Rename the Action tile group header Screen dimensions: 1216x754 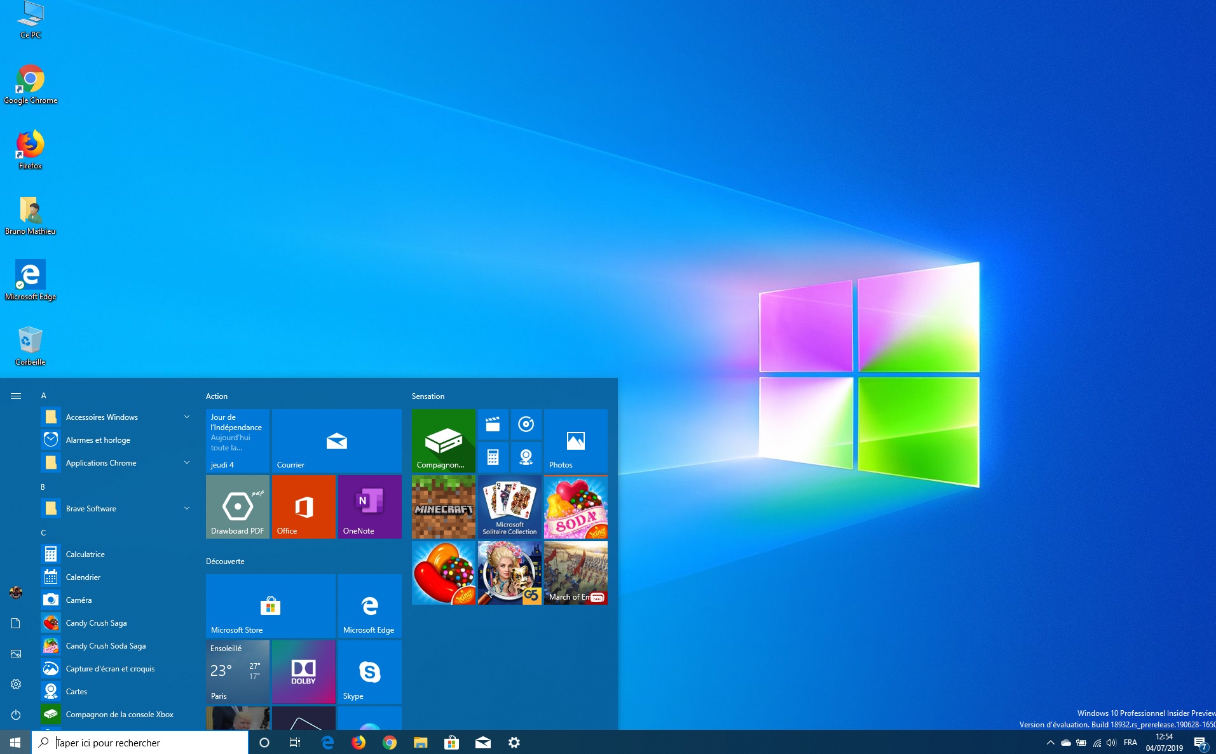click(217, 396)
